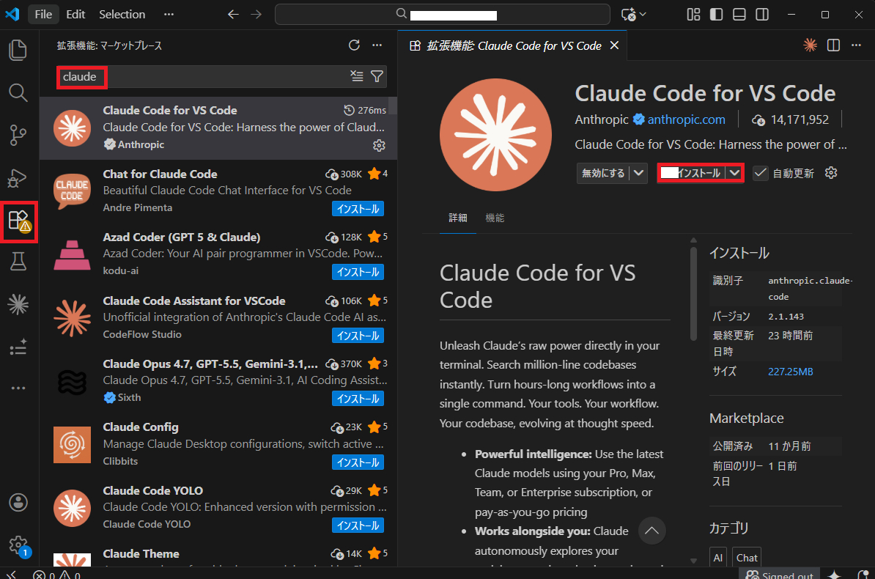Close the Claude Code extension tab
This screenshot has height=579, width=875.
[614, 45]
